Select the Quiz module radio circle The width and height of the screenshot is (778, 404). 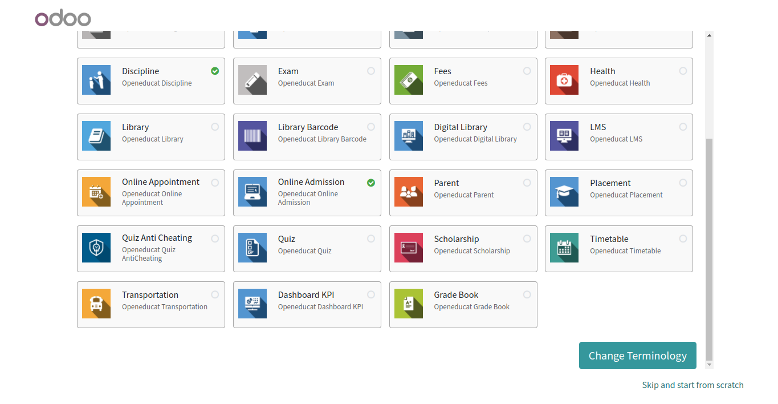(x=371, y=239)
